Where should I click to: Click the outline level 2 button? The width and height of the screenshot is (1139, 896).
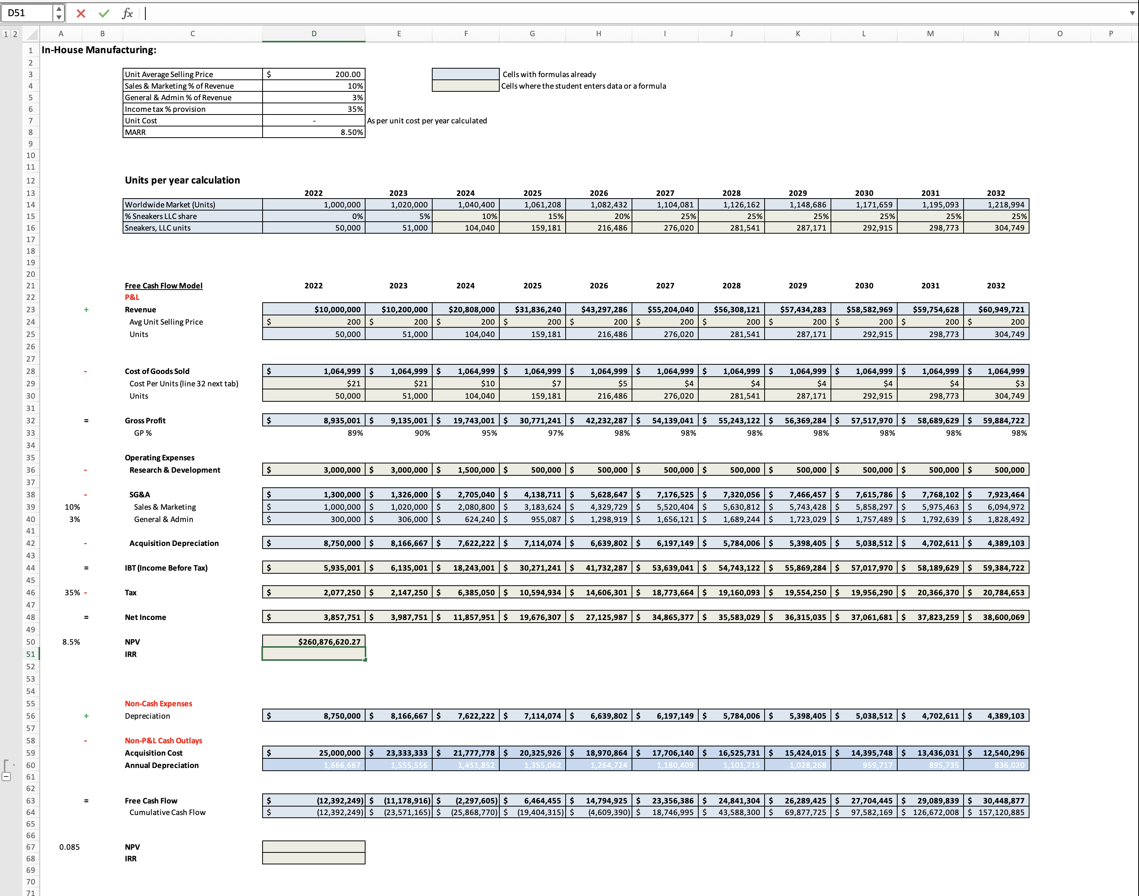[15, 34]
